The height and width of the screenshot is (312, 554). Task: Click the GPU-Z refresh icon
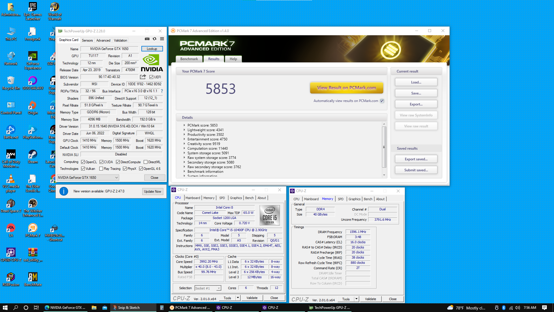(x=155, y=39)
